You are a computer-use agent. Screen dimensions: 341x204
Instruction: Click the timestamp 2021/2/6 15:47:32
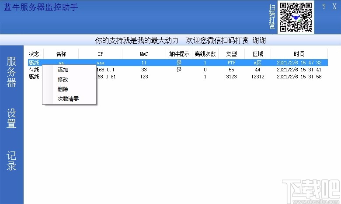click(299, 63)
